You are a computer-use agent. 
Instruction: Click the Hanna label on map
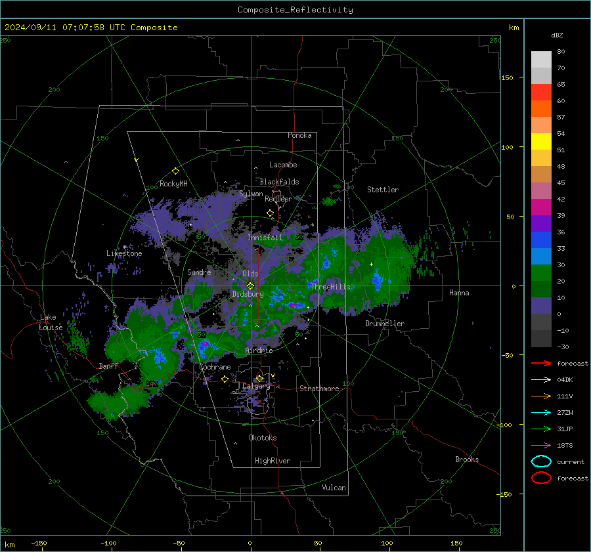(459, 293)
